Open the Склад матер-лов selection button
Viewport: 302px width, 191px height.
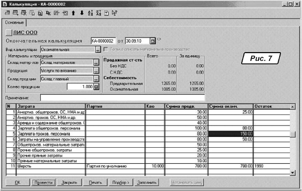pos(96,63)
